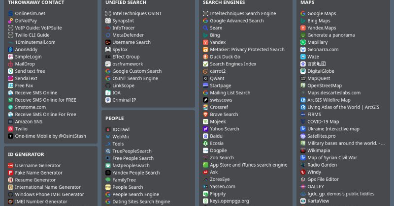This screenshot has width=394, height=206.
Task: Click the Satellites.pro icon
Action: [x=303, y=136]
